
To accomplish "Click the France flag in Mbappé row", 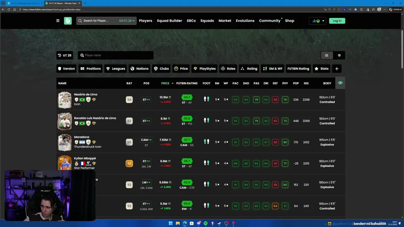I will coord(82,164).
